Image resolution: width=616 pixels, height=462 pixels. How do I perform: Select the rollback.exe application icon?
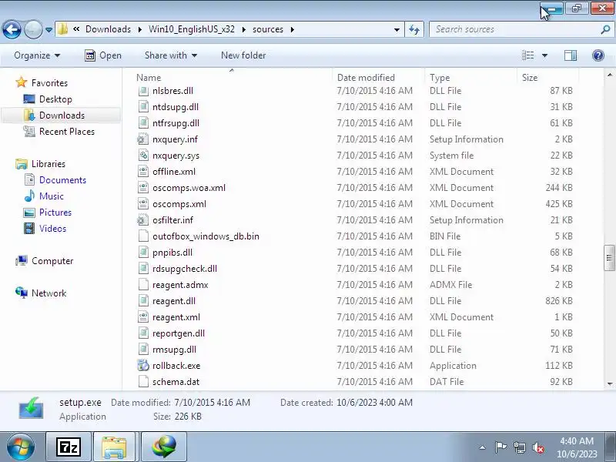143,365
